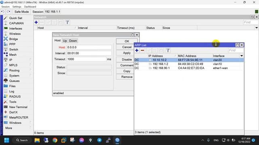Open Dot1X menu
This screenshot has width=259, height=145.
coord(13,112)
